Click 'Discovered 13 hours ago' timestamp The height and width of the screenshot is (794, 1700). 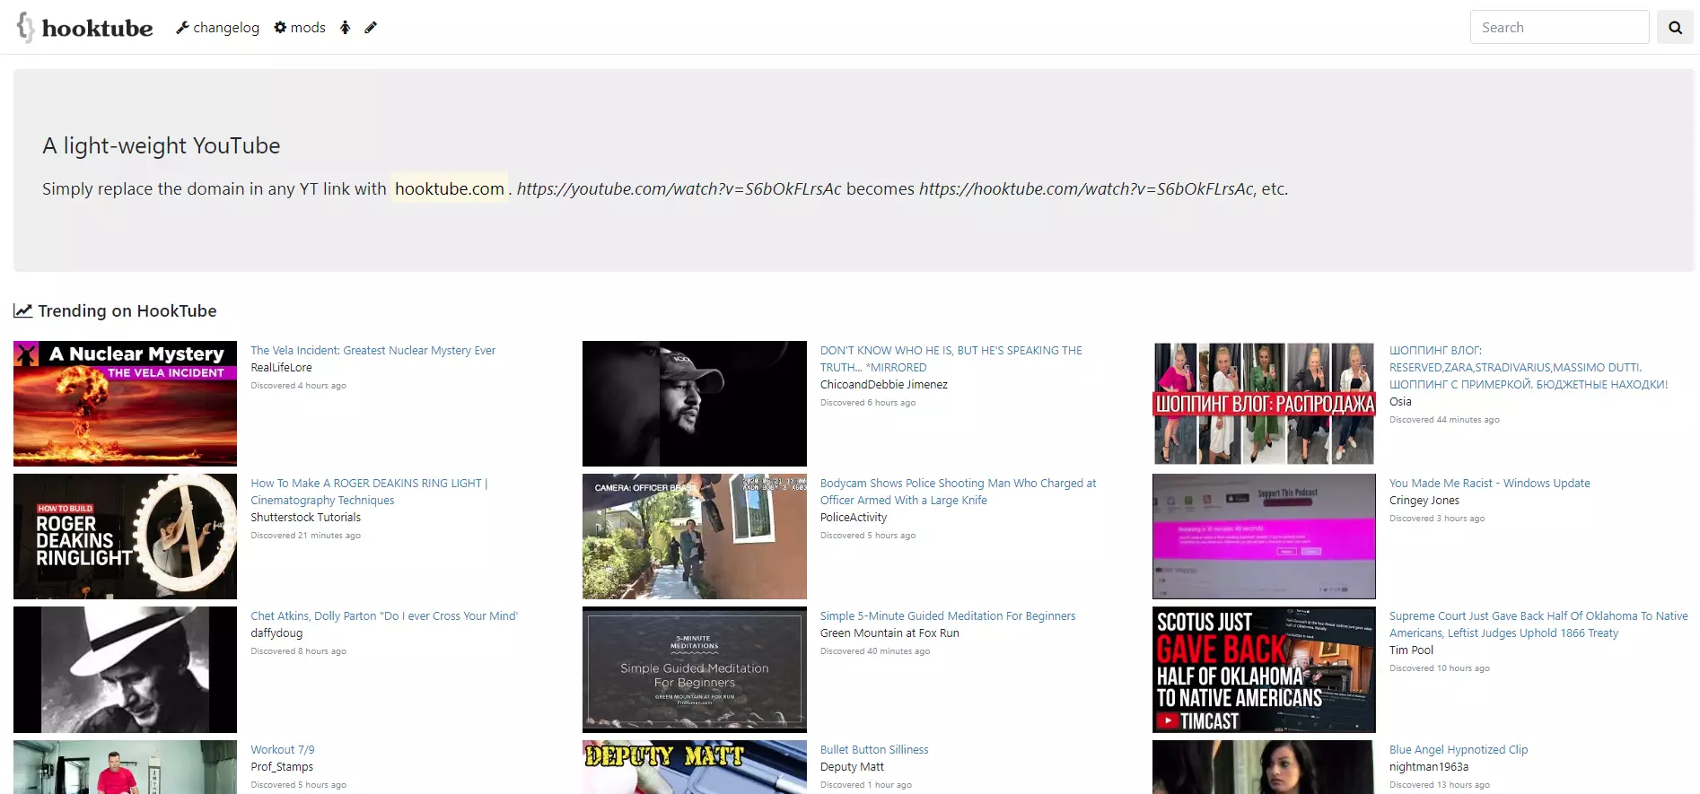click(1439, 785)
